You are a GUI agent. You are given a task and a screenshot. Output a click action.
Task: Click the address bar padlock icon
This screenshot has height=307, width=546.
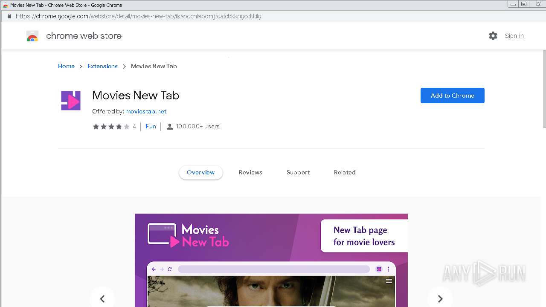coord(9,16)
